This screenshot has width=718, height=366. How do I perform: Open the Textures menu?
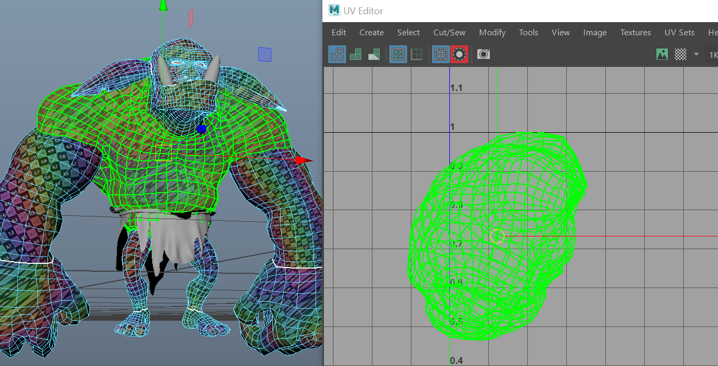tap(635, 33)
